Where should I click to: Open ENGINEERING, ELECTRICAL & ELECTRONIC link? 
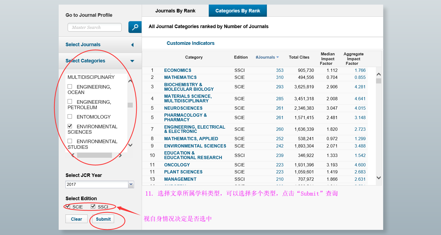coord(195,129)
